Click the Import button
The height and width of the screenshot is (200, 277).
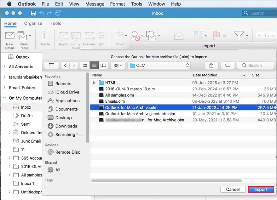261,189
